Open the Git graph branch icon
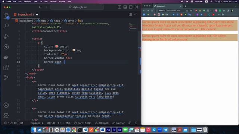239x134 pixels. pyautogui.click(x=6, y=78)
